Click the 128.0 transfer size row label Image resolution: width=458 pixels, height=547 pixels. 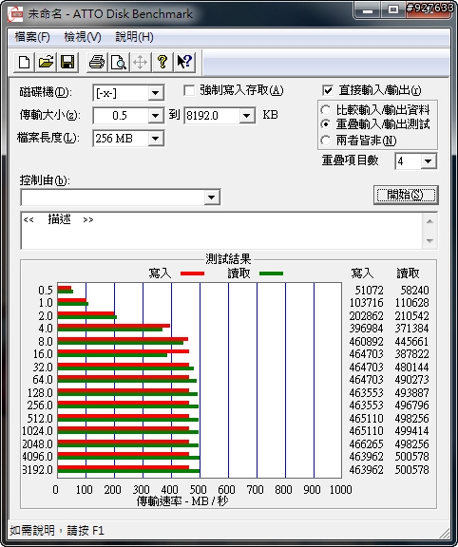click(40, 393)
